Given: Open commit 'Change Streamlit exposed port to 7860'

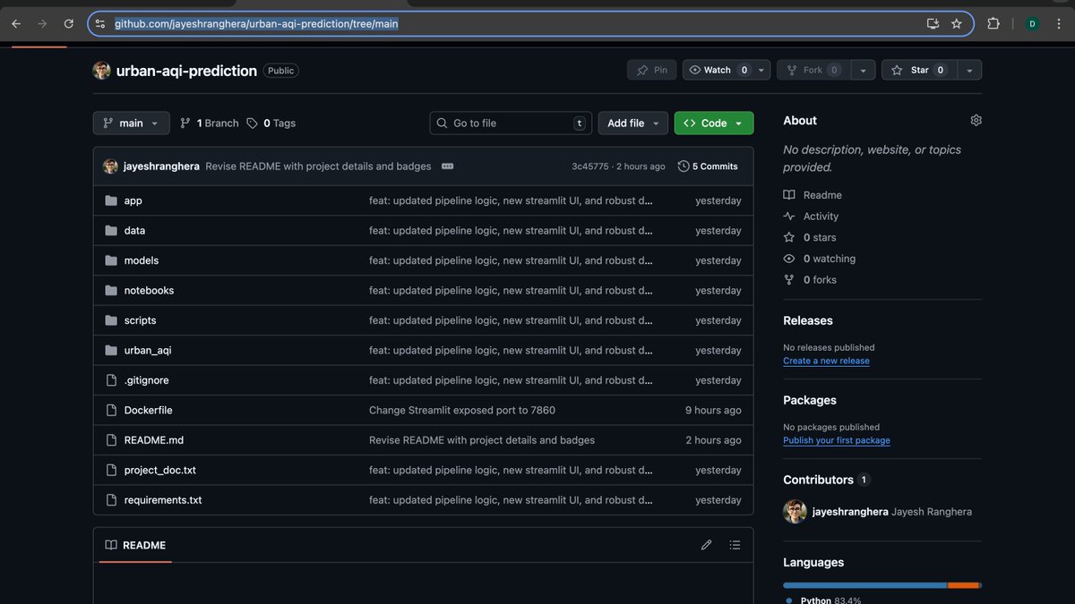Looking at the screenshot, I should point(462,411).
